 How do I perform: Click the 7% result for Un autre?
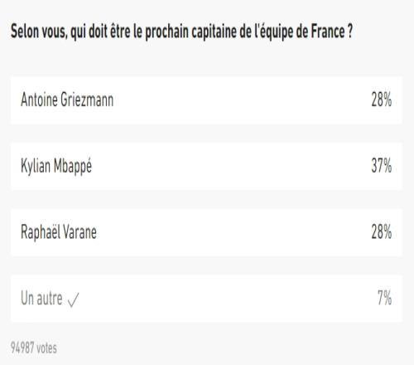tap(385, 298)
